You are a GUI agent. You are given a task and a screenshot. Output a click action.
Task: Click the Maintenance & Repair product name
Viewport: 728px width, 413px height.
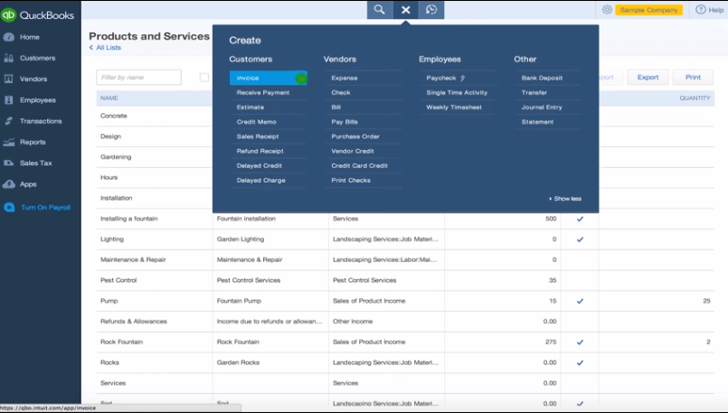pos(133,260)
